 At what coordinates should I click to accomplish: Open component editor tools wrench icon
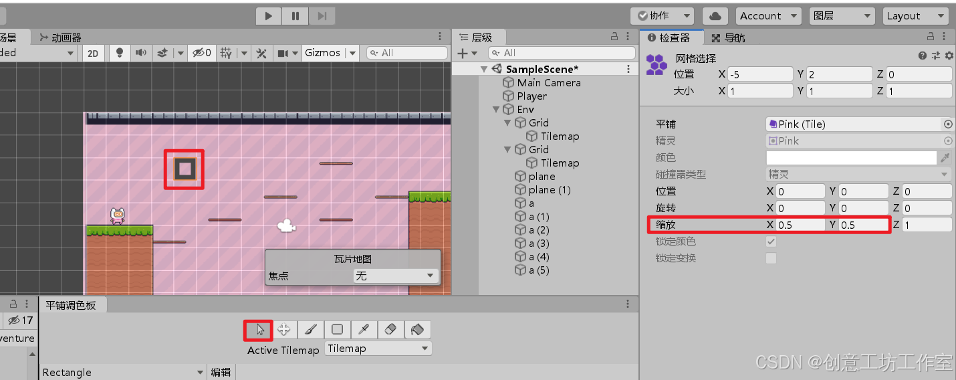[262, 53]
